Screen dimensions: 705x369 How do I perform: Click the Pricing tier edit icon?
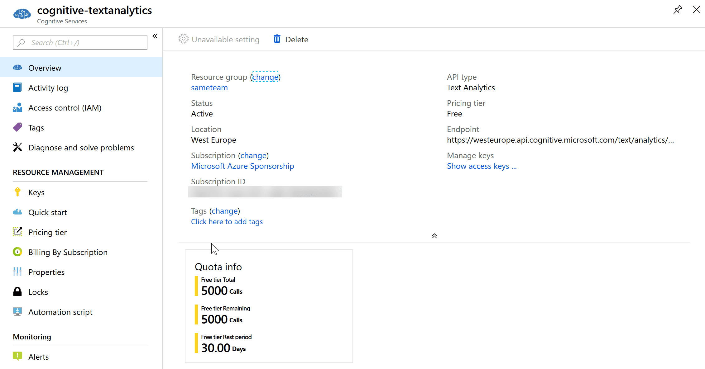point(17,232)
